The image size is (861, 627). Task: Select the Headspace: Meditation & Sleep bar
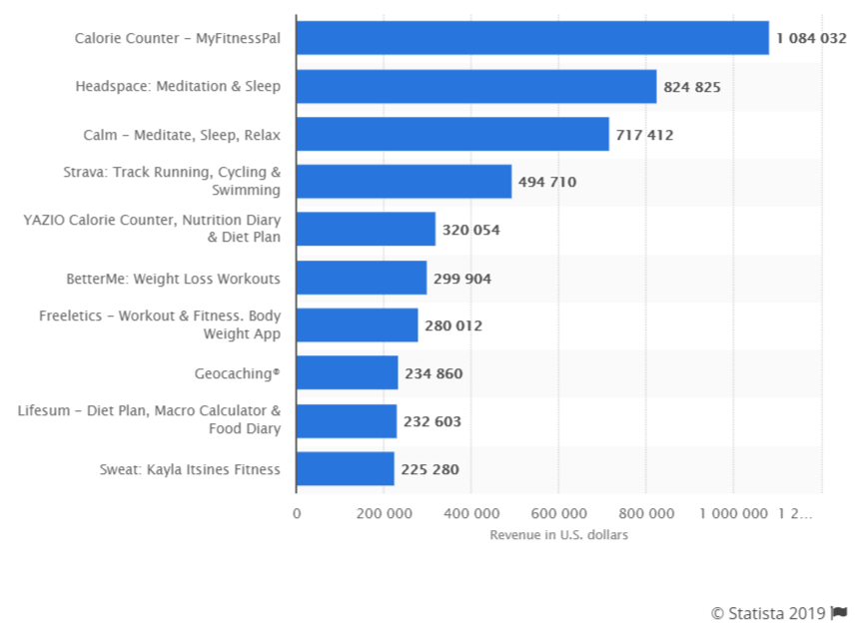click(476, 86)
